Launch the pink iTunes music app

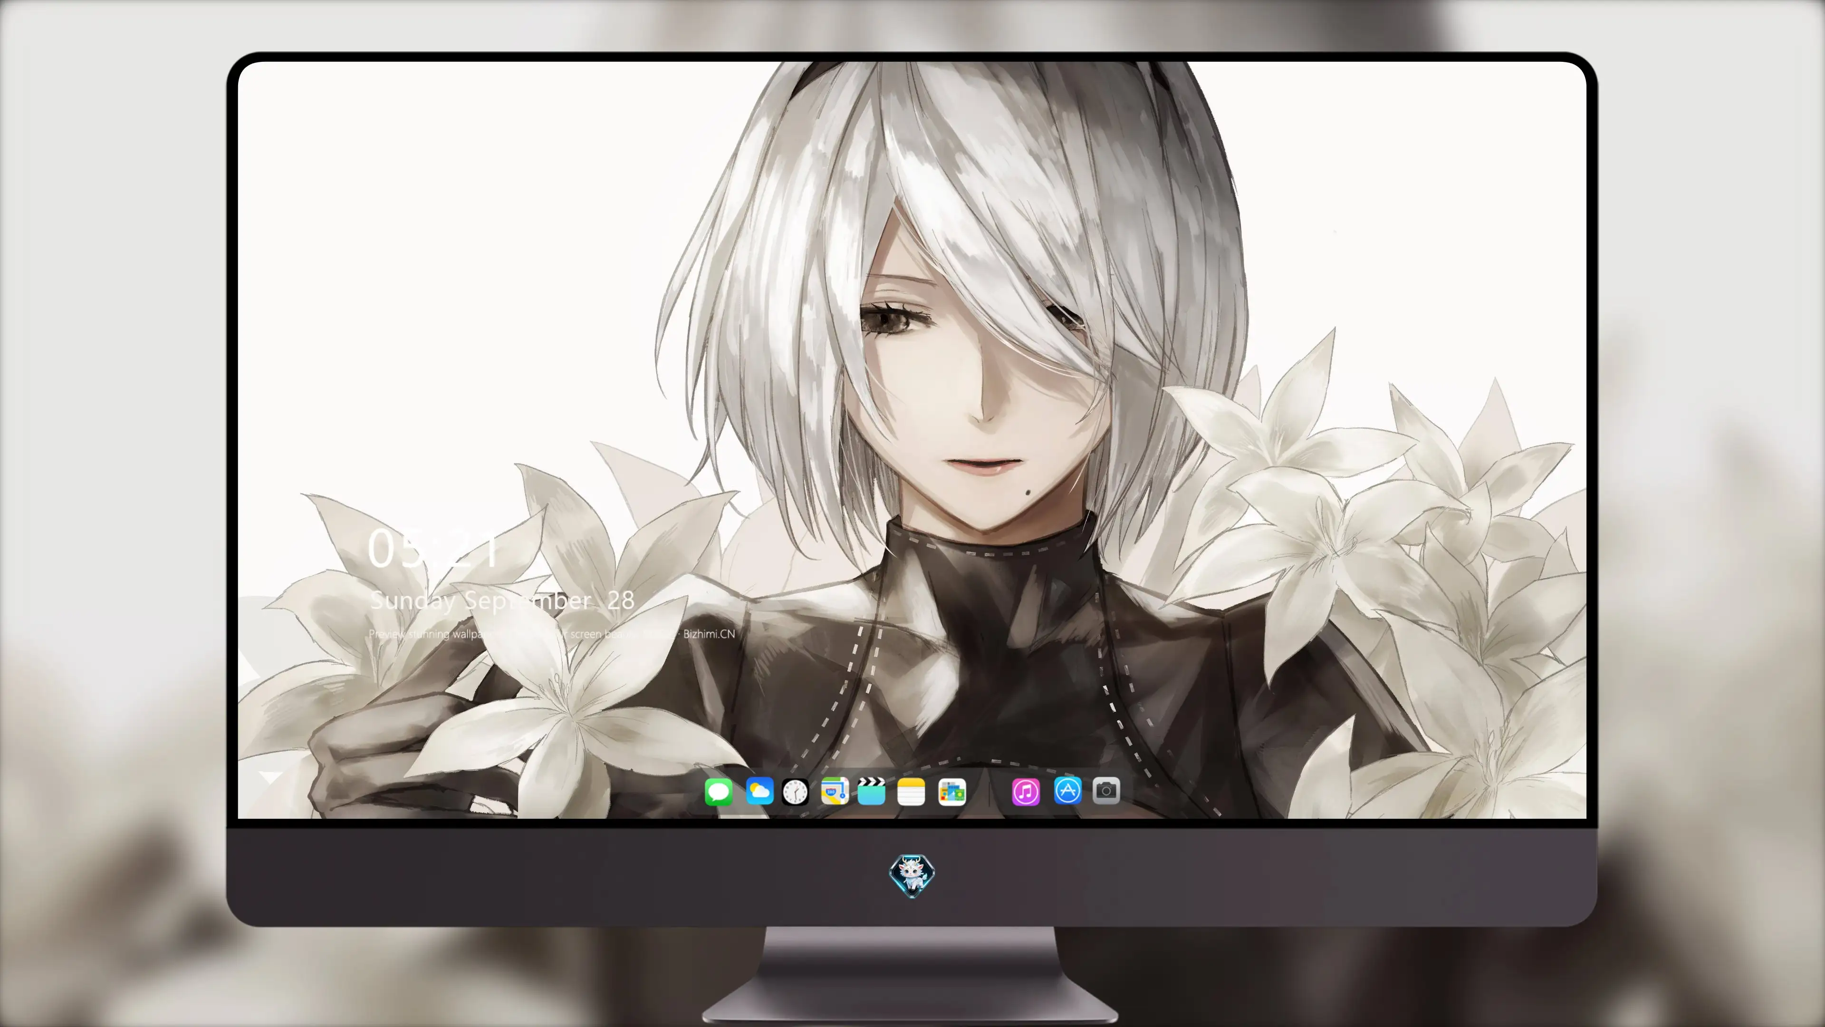(1026, 792)
